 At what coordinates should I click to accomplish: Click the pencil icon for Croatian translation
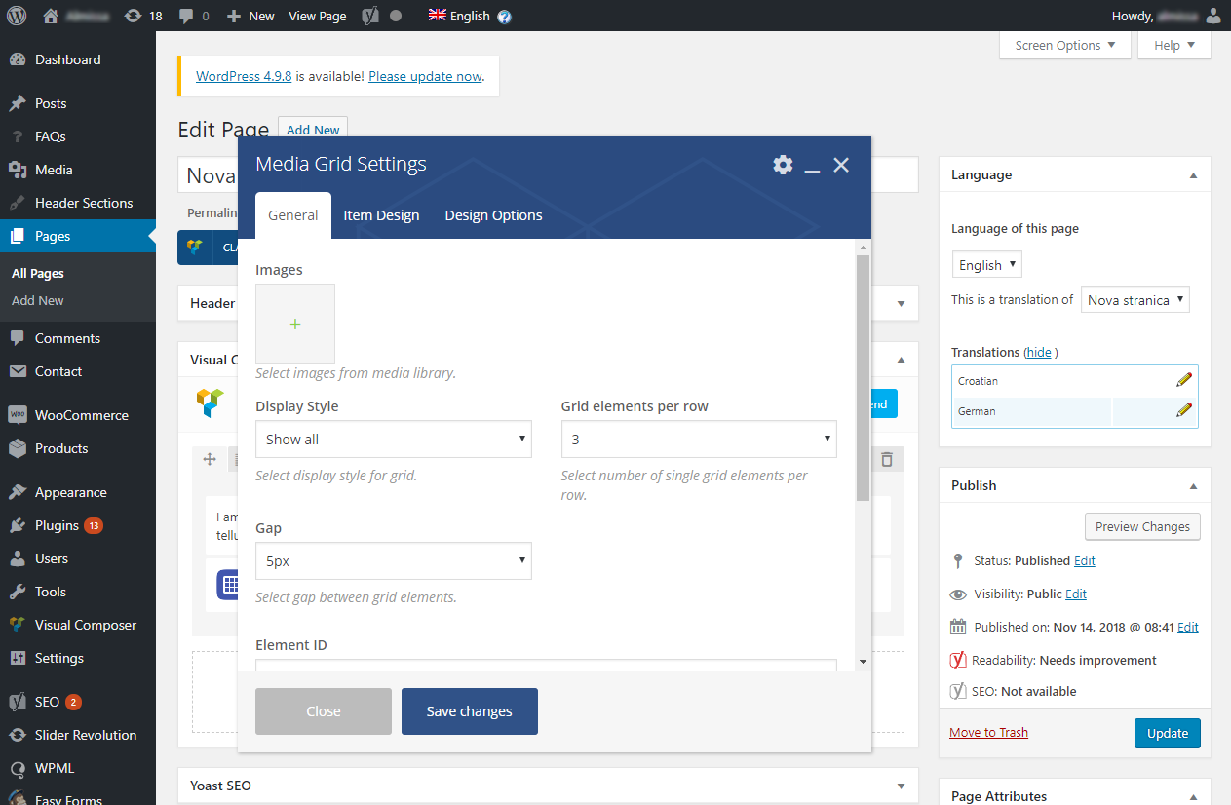[x=1184, y=381]
